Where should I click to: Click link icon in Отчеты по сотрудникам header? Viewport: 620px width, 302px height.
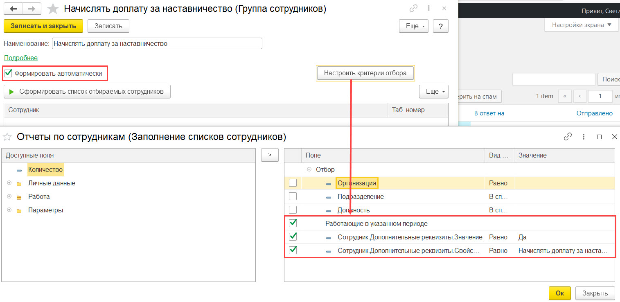point(568,137)
